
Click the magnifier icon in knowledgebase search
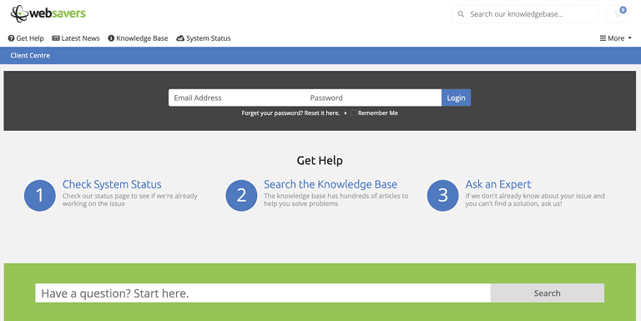pos(461,14)
